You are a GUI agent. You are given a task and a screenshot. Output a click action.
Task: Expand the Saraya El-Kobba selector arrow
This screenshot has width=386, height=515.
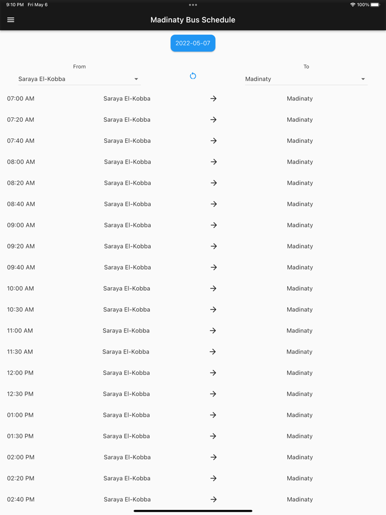(x=136, y=79)
